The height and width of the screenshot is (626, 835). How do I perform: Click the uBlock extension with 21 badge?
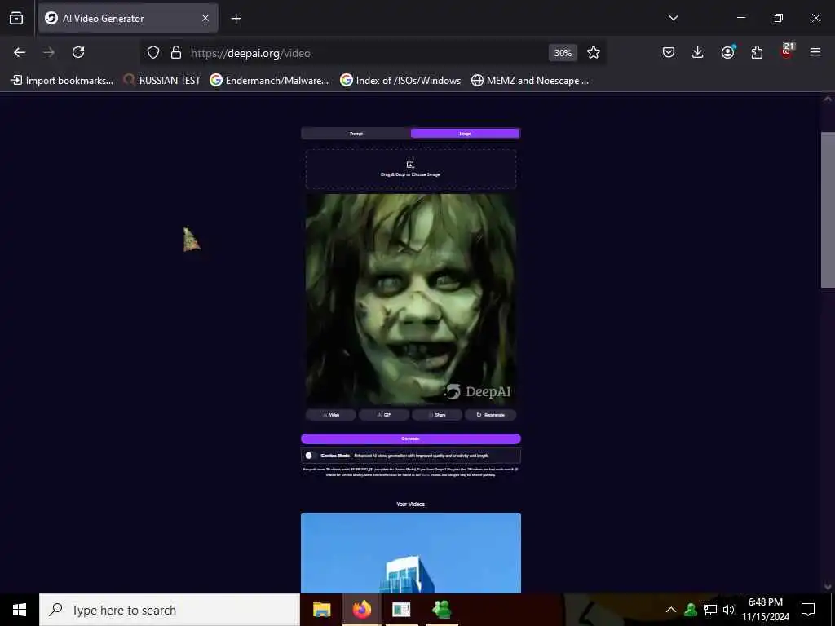tap(787, 51)
